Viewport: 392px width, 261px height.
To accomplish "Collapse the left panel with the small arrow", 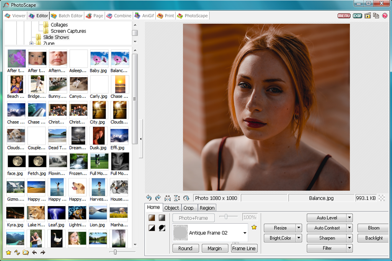I will click(x=141, y=139).
